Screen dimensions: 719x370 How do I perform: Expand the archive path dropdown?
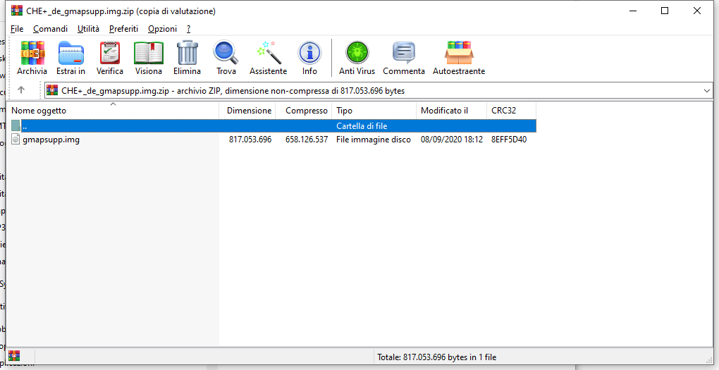coord(707,91)
